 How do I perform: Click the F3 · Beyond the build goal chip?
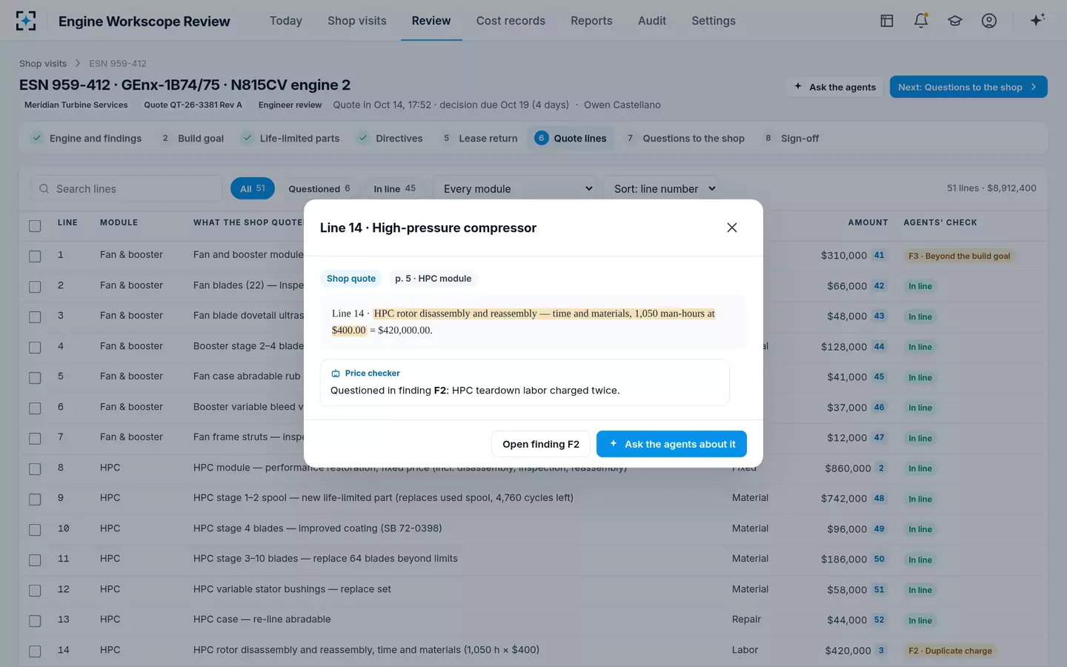click(960, 256)
